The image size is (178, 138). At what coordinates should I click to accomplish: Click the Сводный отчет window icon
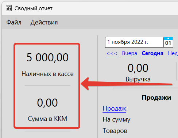(x=9, y=8)
